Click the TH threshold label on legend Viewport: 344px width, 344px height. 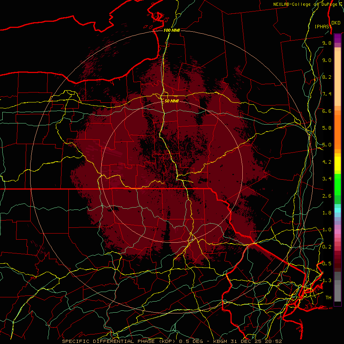pyautogui.click(x=328, y=298)
